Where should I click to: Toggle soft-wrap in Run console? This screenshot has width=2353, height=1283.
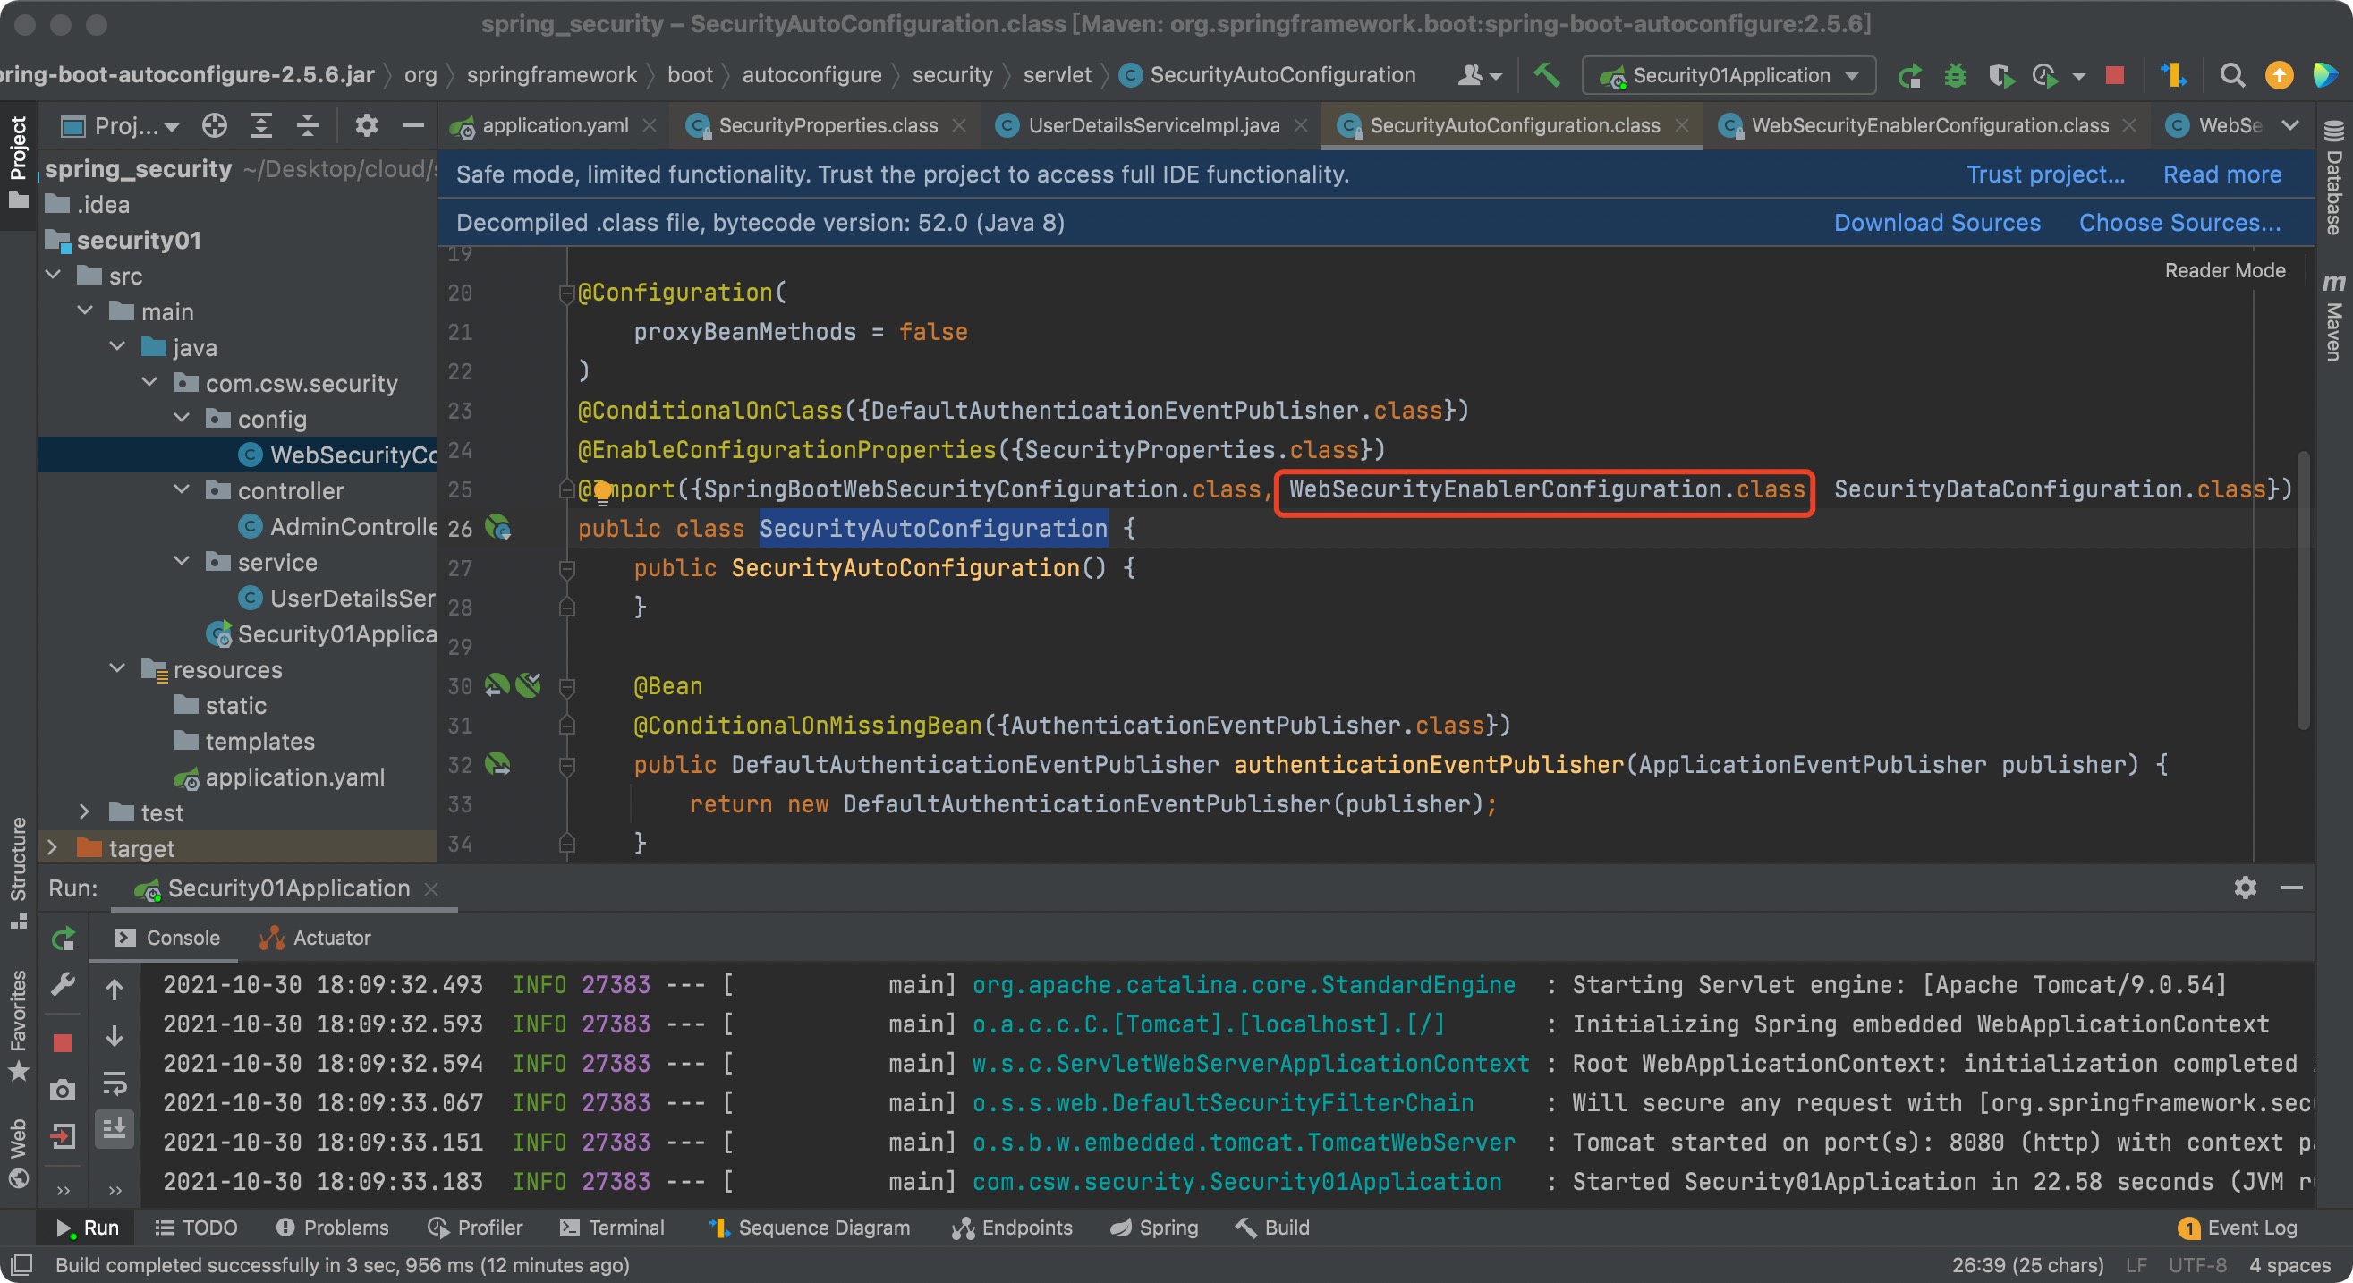point(115,1083)
